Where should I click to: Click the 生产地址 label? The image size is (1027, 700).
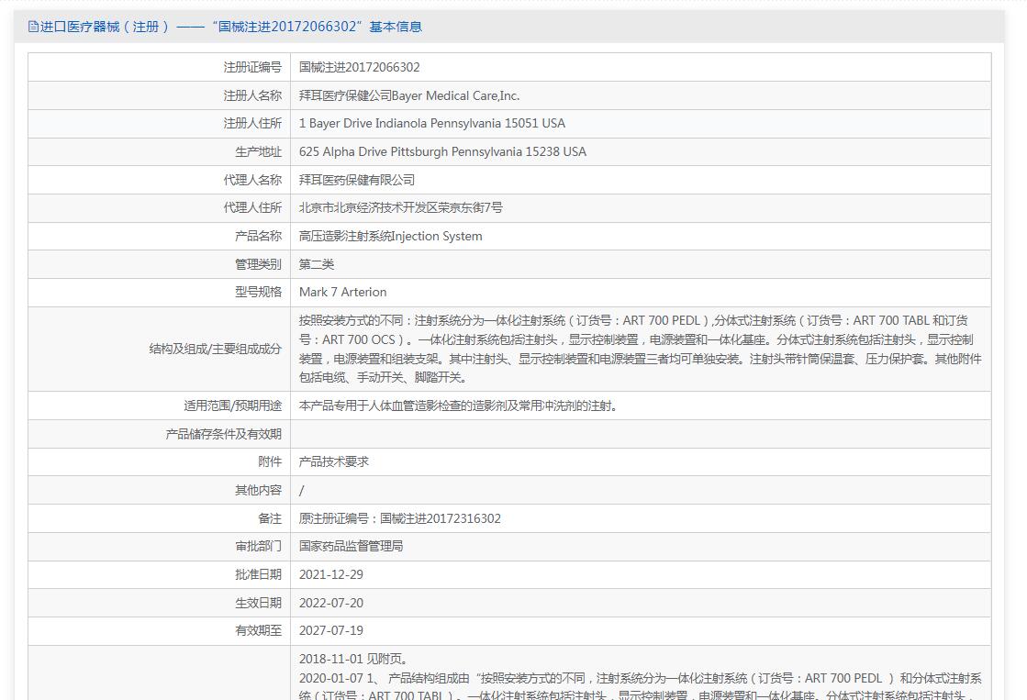(x=258, y=152)
